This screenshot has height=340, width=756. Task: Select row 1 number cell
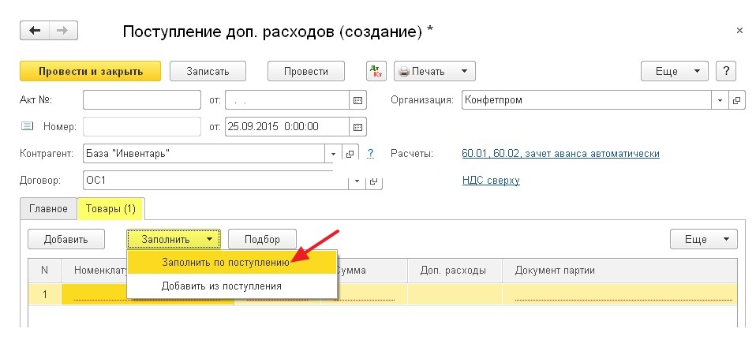45,294
